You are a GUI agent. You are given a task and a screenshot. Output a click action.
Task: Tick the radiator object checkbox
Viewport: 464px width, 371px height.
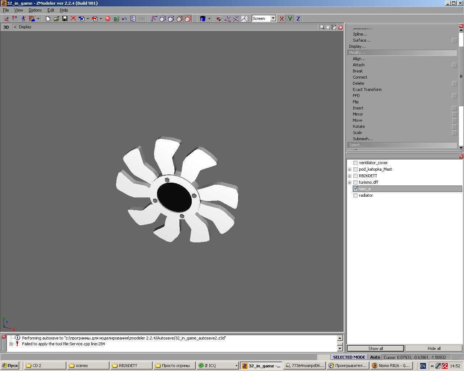coord(355,196)
